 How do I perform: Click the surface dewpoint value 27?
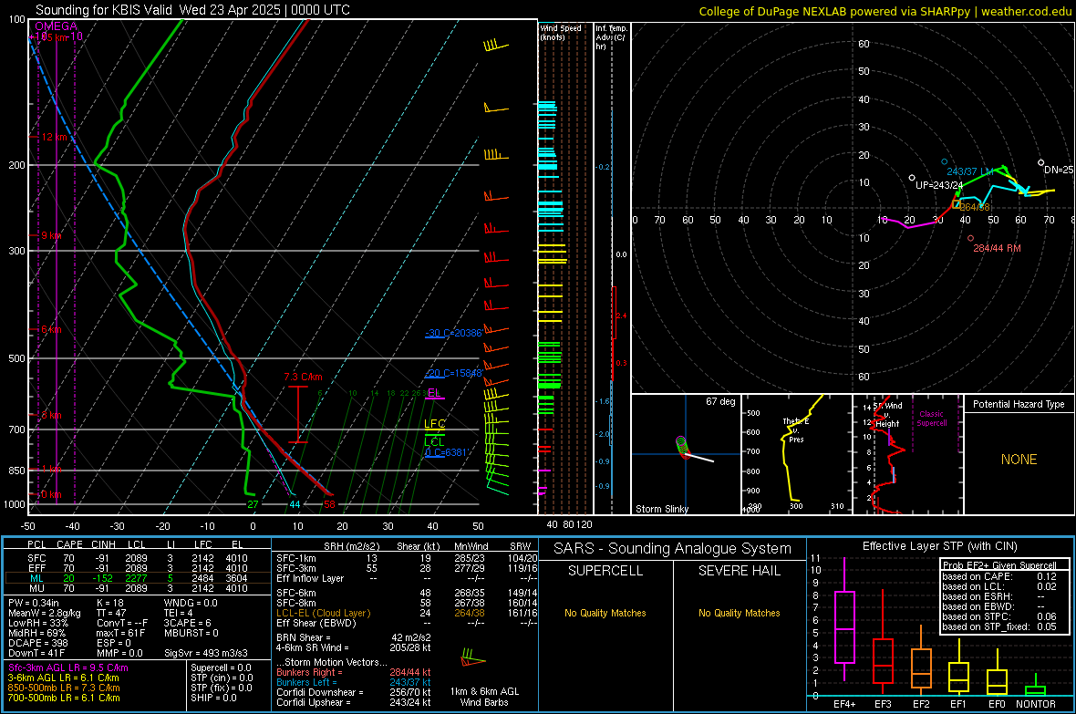pos(253,504)
